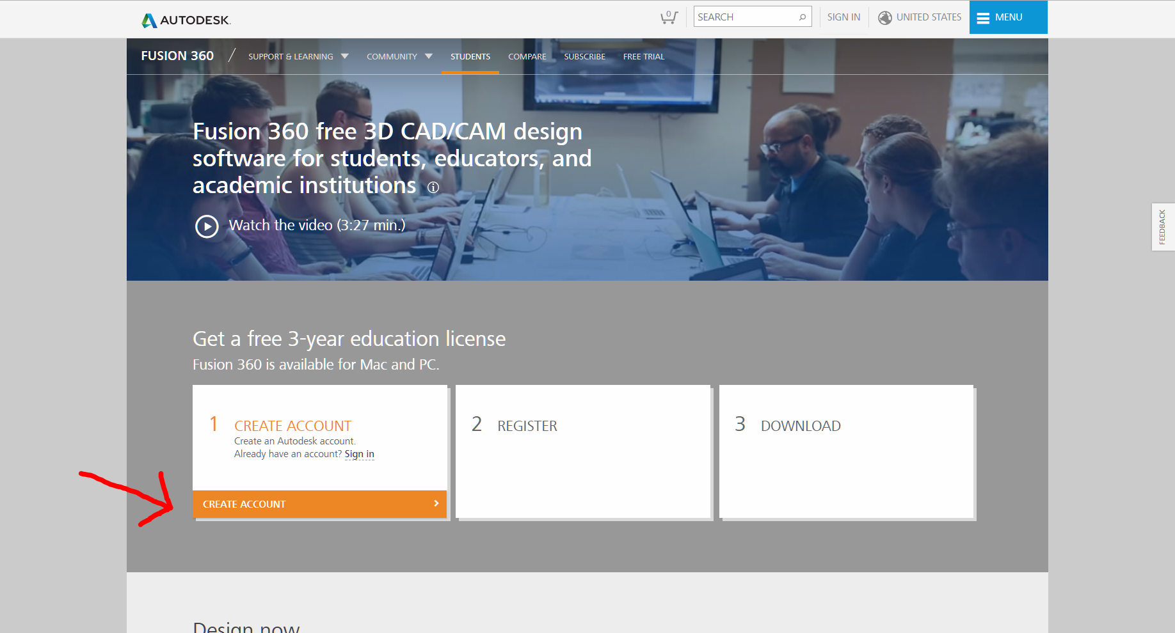Click the Sign in link under Create Account
The width and height of the screenshot is (1175, 633).
click(359, 454)
